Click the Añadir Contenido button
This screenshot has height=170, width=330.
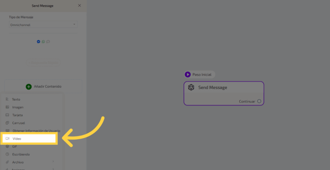click(44, 86)
